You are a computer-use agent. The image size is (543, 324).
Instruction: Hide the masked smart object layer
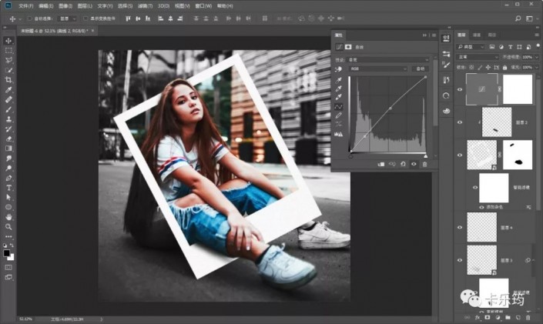pos(460,155)
